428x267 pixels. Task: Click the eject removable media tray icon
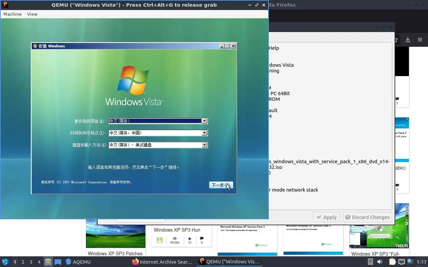(x=370, y=262)
